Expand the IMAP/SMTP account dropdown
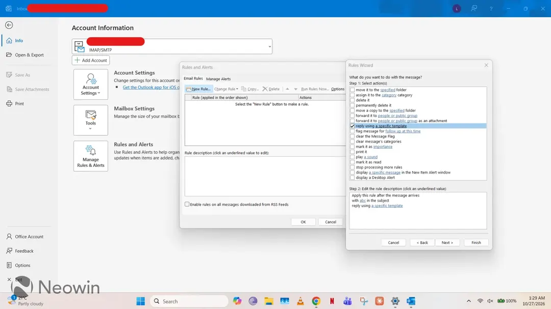The height and width of the screenshot is (309, 551). (x=269, y=46)
